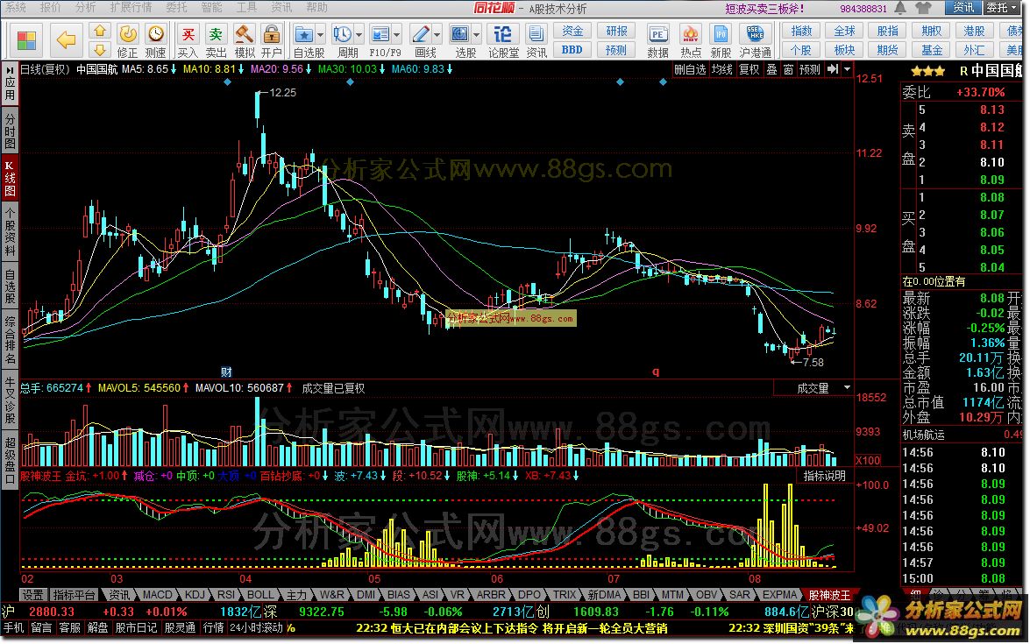This screenshot has height=644, width=1030.
Task: Toggle the 应用 sidebar panel
Action: click(10, 85)
